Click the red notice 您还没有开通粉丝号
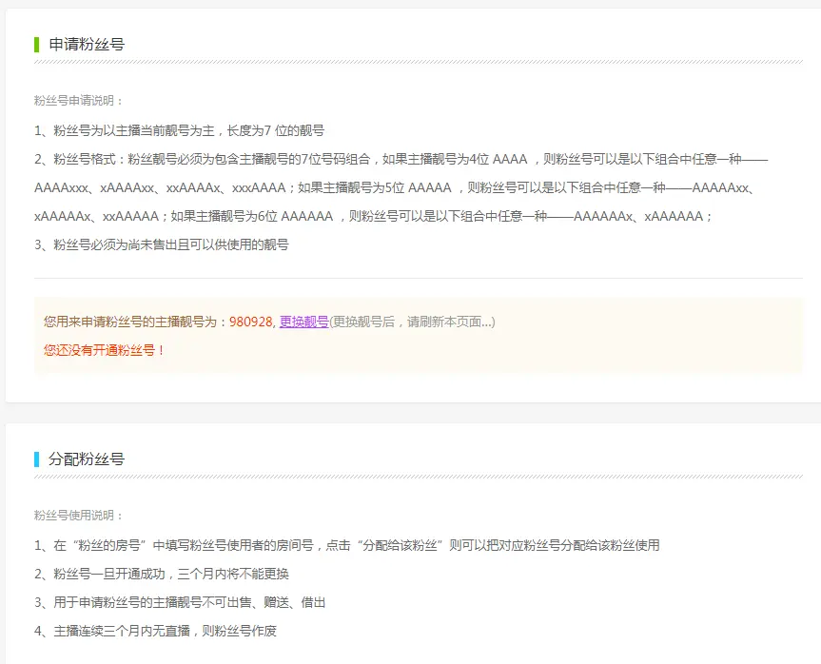Screen dimensions: 821x664 click(105, 350)
